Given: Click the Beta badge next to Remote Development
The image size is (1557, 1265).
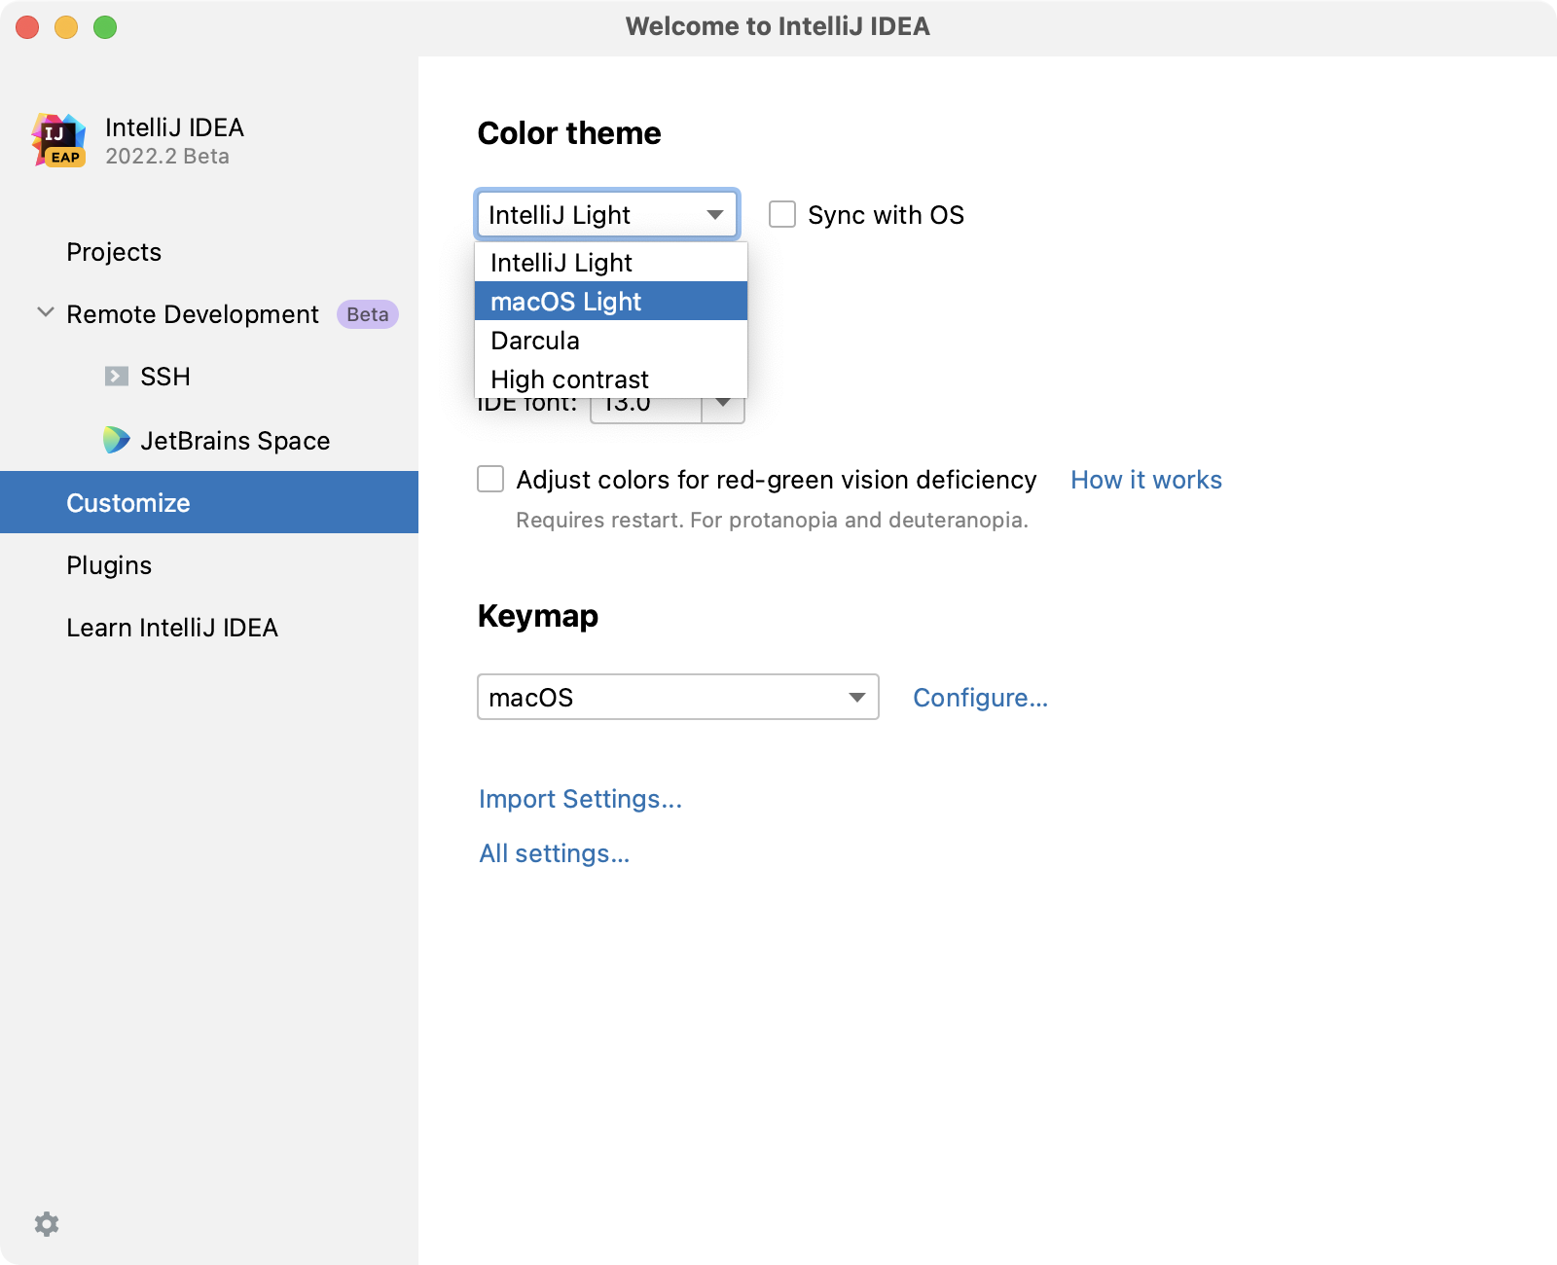Looking at the screenshot, I should point(368,314).
